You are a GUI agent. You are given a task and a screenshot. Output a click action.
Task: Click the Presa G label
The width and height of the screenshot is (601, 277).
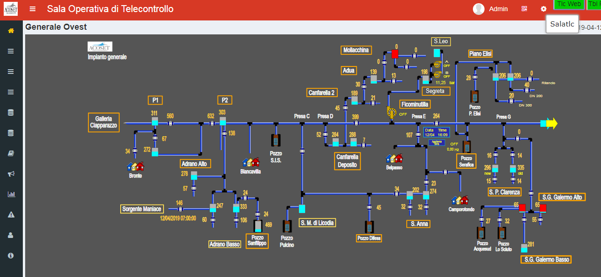504,117
